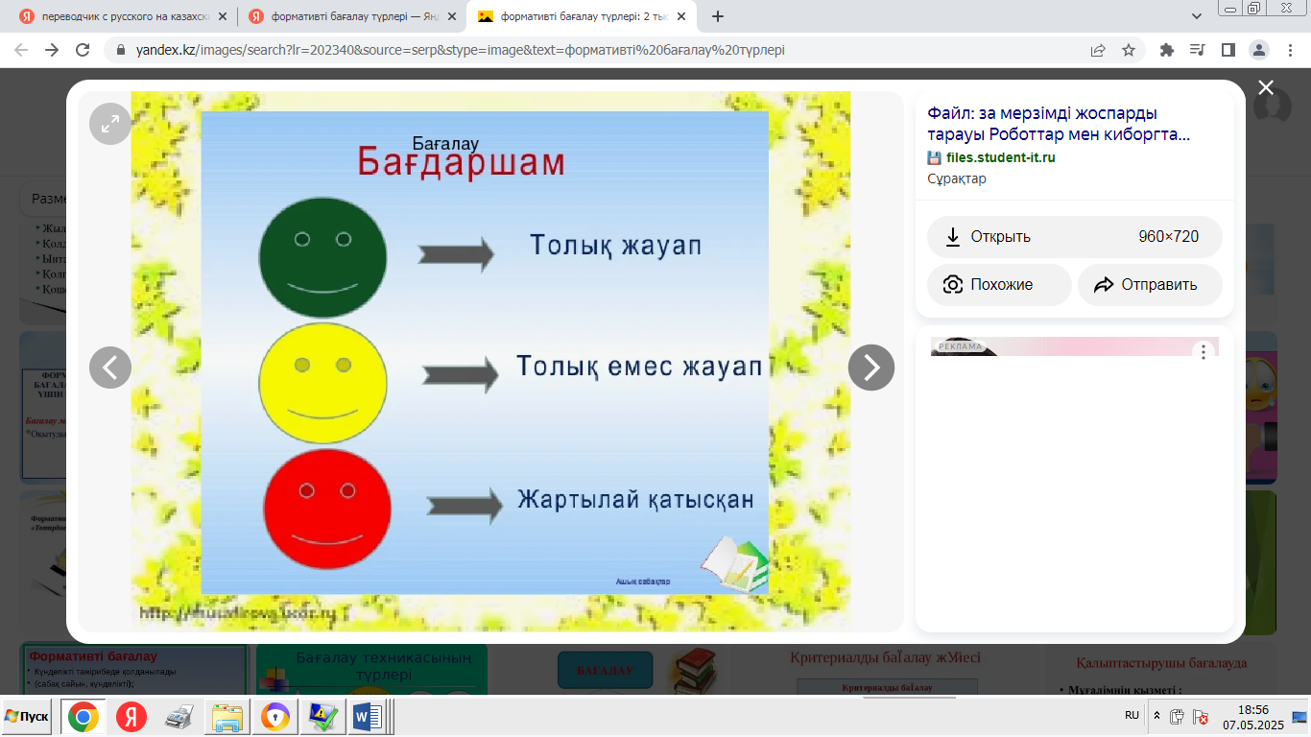1311x737 pixels.
Task: Open the printer/scanner taskbar icon
Action: 179,717
